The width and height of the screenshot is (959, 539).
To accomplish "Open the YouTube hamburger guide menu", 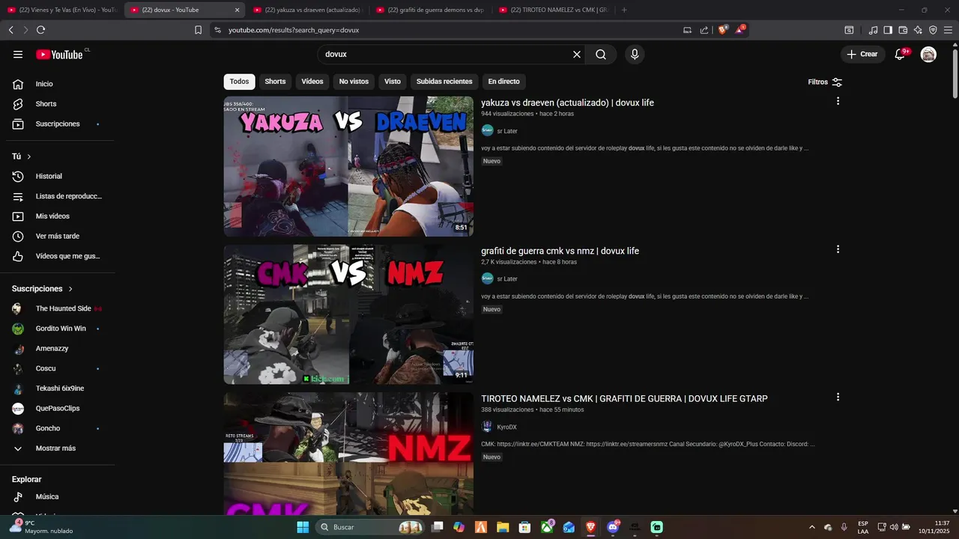I will click(18, 55).
